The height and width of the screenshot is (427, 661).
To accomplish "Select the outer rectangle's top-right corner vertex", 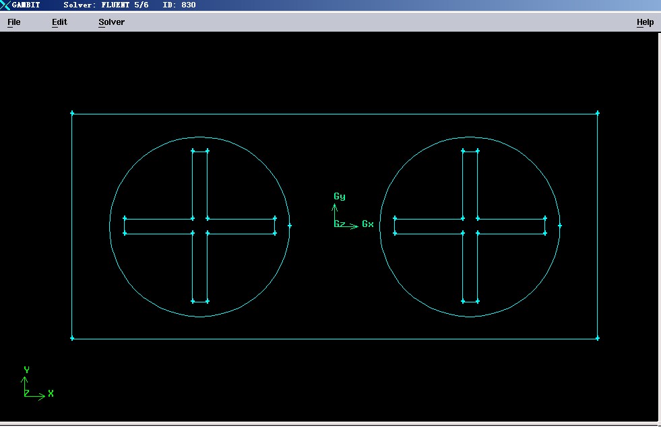I will 598,113.
